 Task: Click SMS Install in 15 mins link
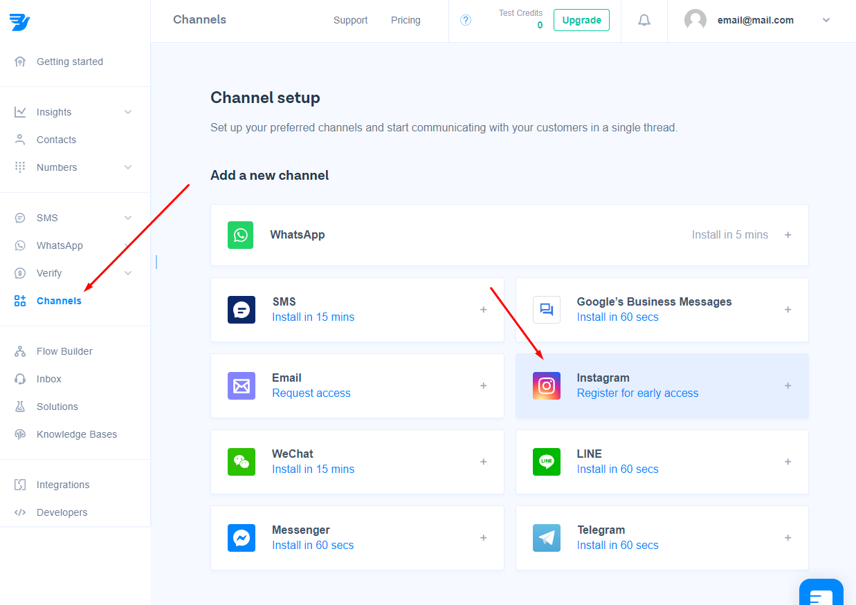tap(313, 317)
